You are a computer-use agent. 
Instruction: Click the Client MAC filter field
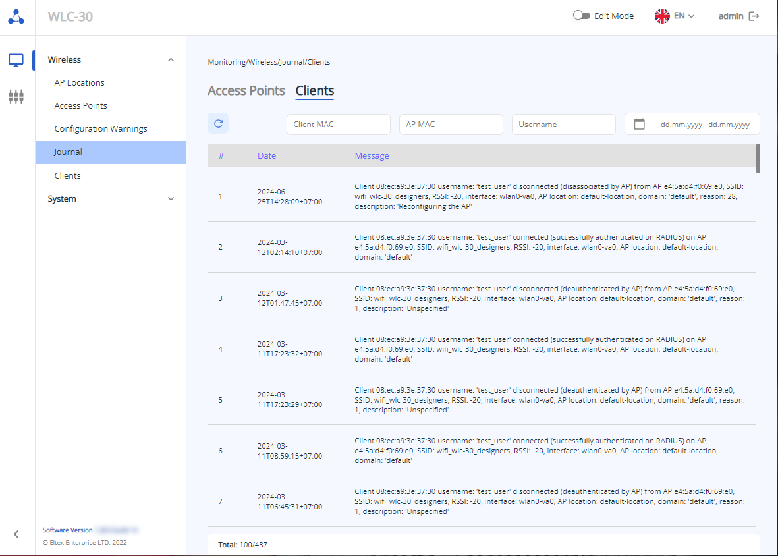coord(339,125)
